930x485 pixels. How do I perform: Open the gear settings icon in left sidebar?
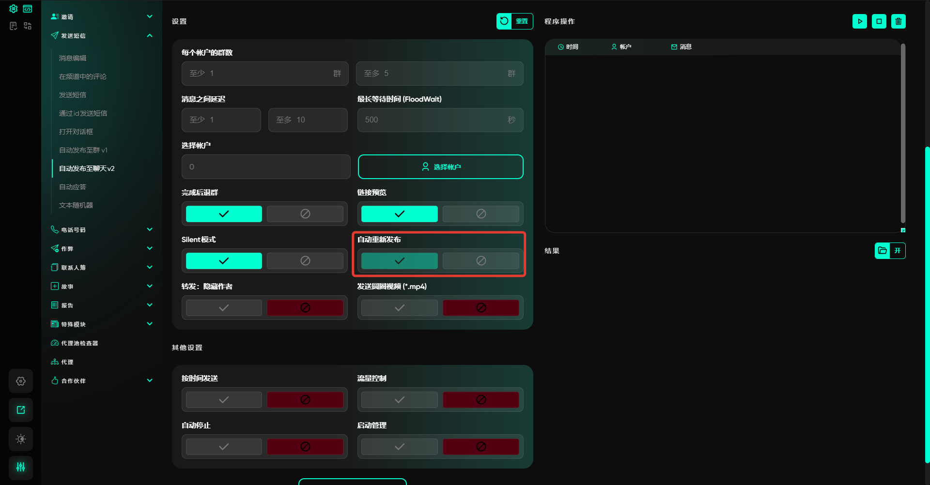tap(21, 381)
